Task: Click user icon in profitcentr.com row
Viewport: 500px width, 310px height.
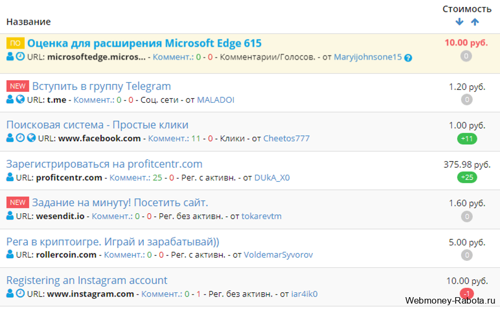Action: (10, 177)
